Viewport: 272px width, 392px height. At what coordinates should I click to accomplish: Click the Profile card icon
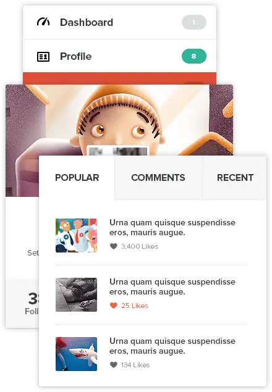click(x=43, y=57)
